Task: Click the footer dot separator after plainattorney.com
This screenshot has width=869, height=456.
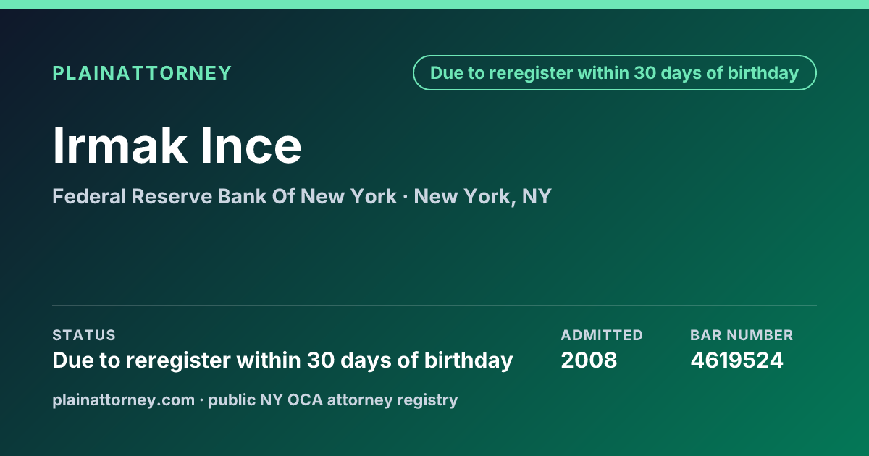Action: [202, 400]
